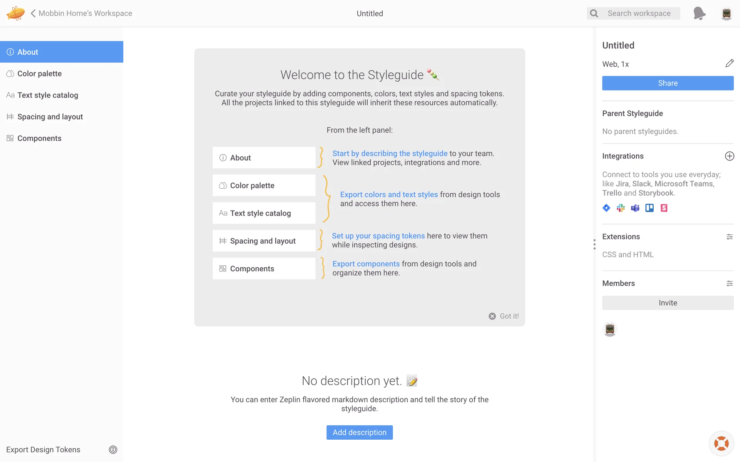Click the Search workspace field
This screenshot has width=740, height=462.
pyautogui.click(x=639, y=13)
